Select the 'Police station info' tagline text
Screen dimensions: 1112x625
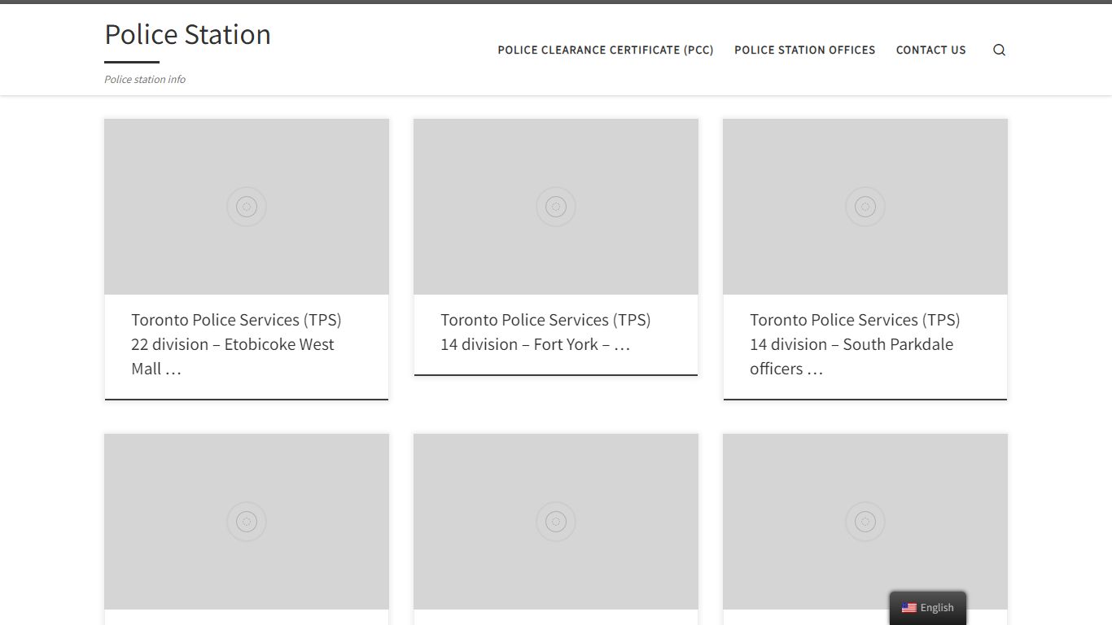click(145, 79)
